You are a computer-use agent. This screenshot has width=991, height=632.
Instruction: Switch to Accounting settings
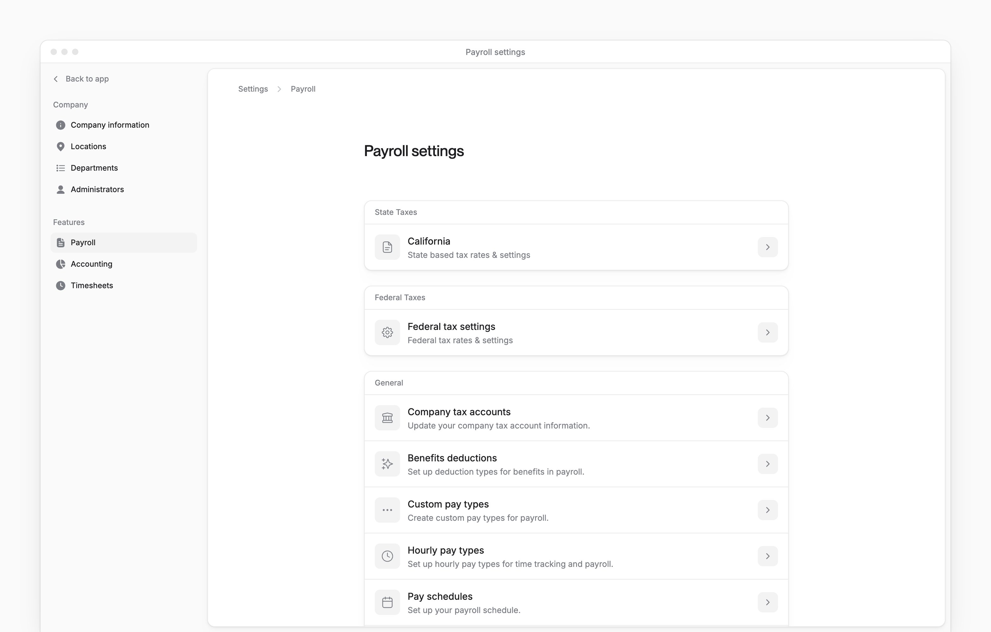click(x=124, y=264)
